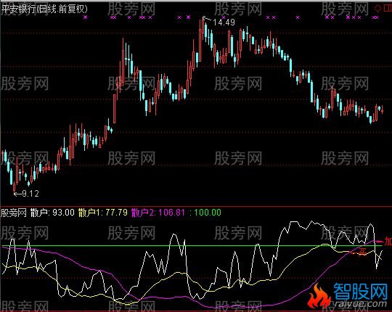This screenshot has width=392, height=312.
Task: Click the red diamond icon at chart corner
Action: (x=377, y=9)
